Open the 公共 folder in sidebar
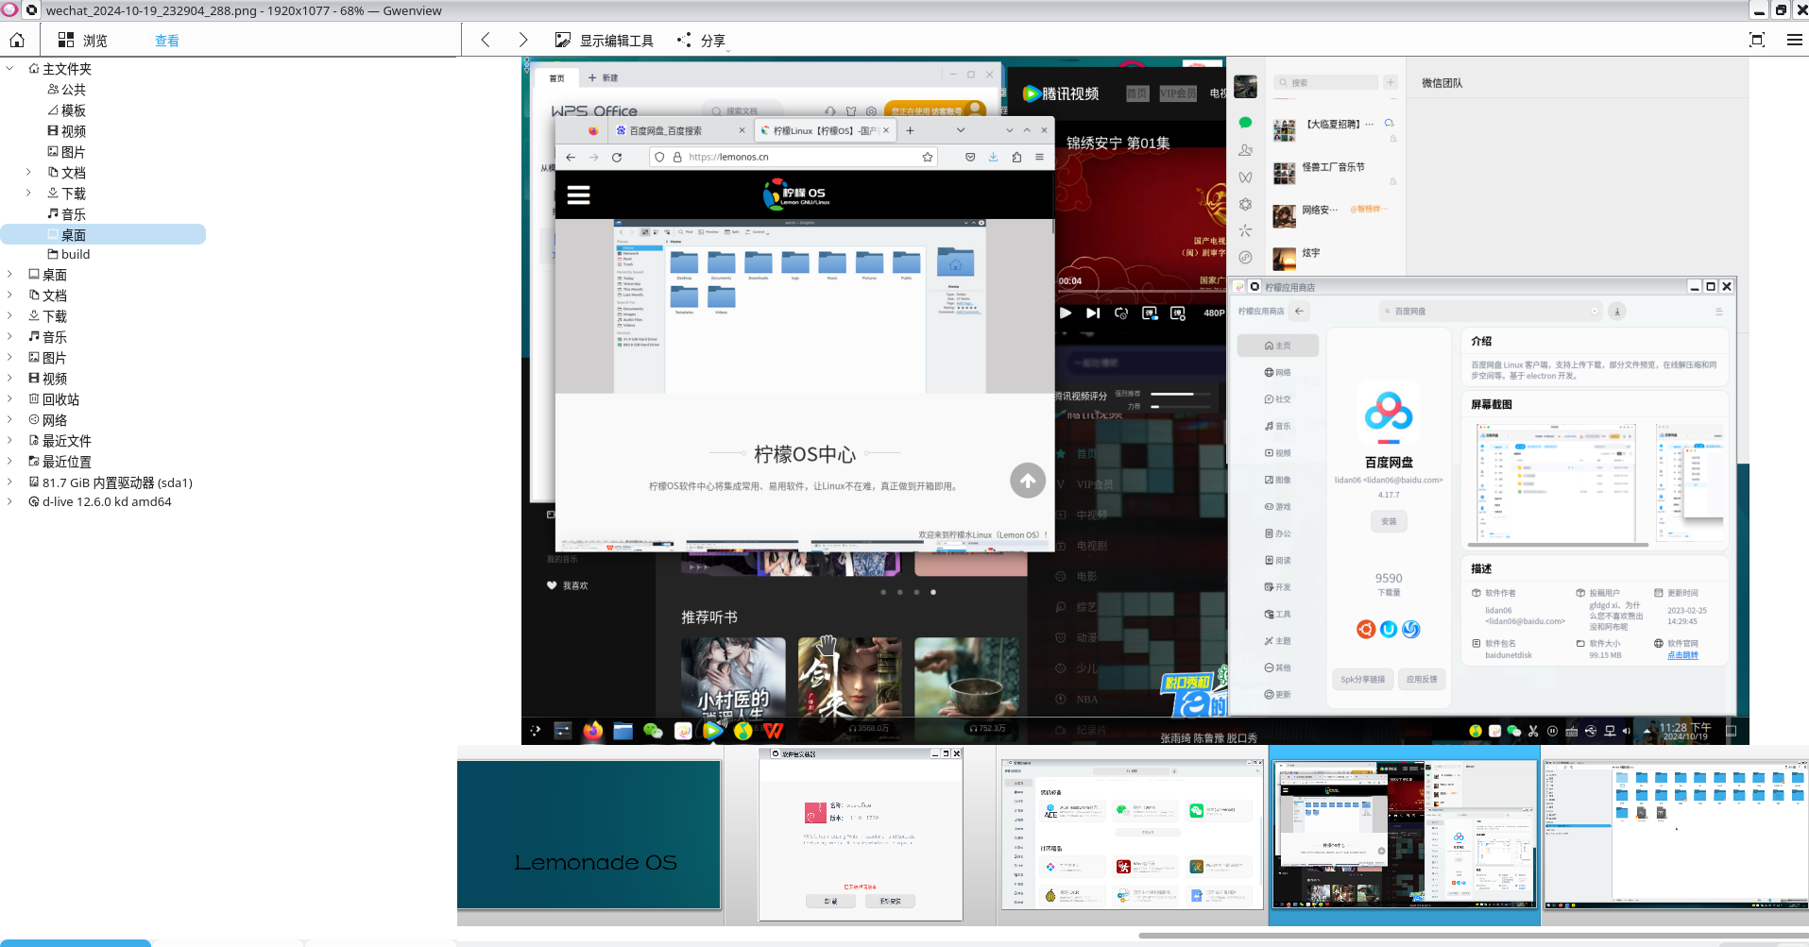The image size is (1809, 947). pos(74,90)
